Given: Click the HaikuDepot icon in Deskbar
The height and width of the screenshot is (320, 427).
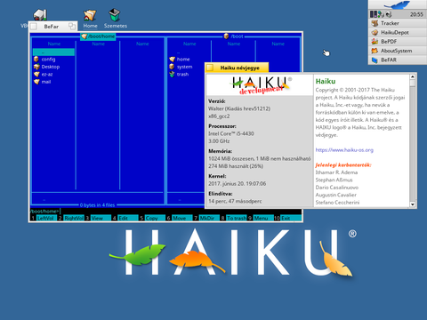Looking at the screenshot, I should [375, 32].
